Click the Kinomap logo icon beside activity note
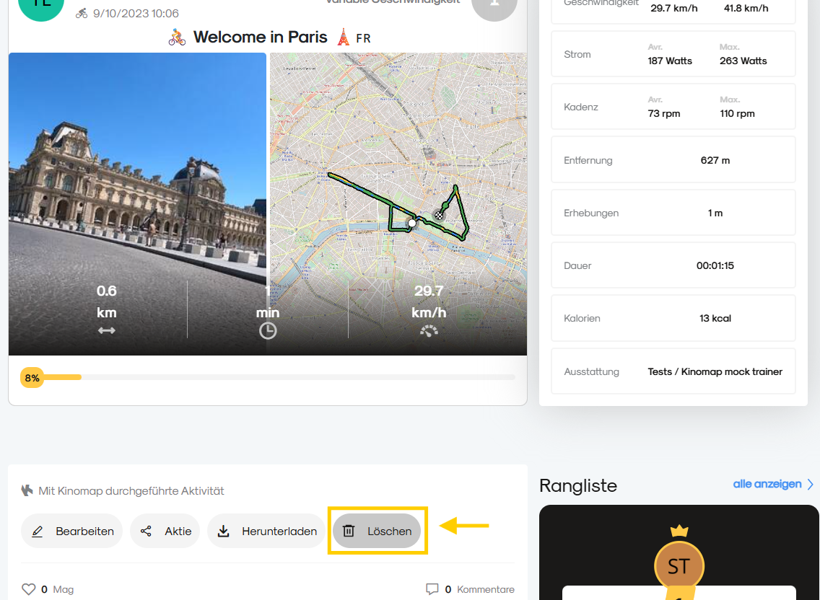Image resolution: width=820 pixels, height=600 pixels. click(27, 490)
